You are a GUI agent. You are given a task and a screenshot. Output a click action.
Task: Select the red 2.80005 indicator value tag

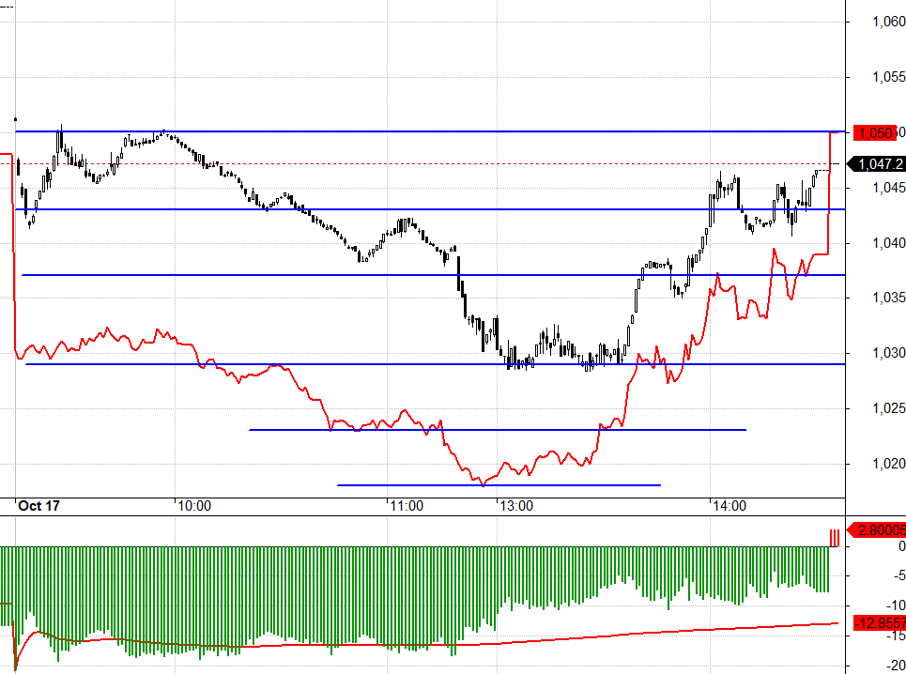[x=877, y=530]
